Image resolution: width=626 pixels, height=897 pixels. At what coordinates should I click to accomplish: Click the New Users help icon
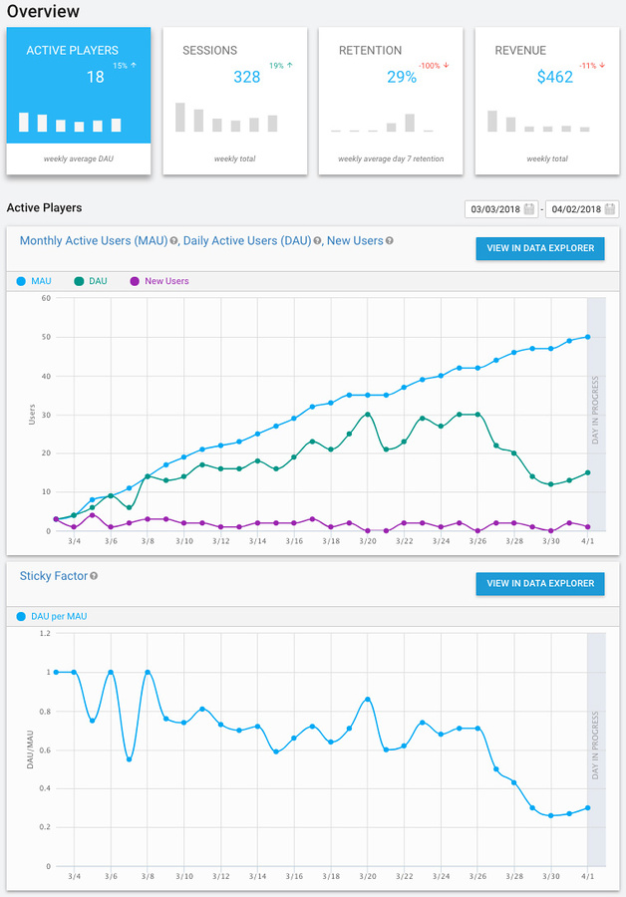[389, 241]
